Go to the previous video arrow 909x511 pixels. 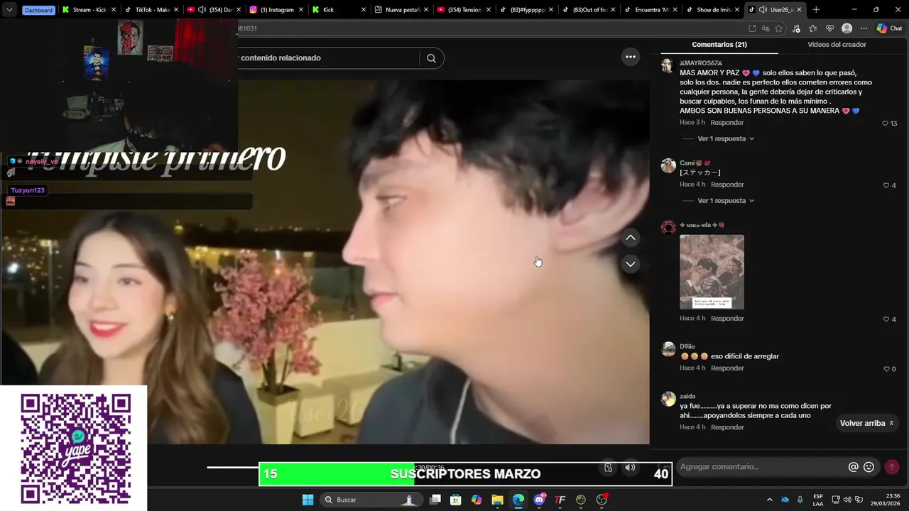(630, 238)
